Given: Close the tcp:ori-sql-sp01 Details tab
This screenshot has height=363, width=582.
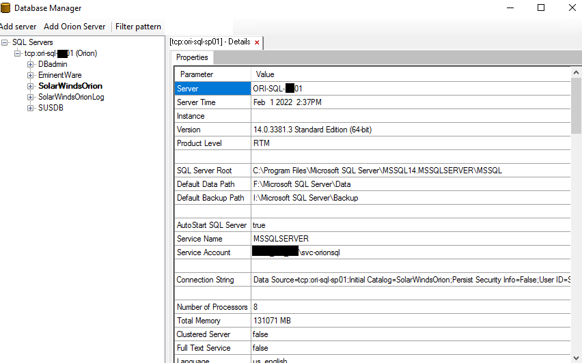Looking at the screenshot, I should point(257,42).
